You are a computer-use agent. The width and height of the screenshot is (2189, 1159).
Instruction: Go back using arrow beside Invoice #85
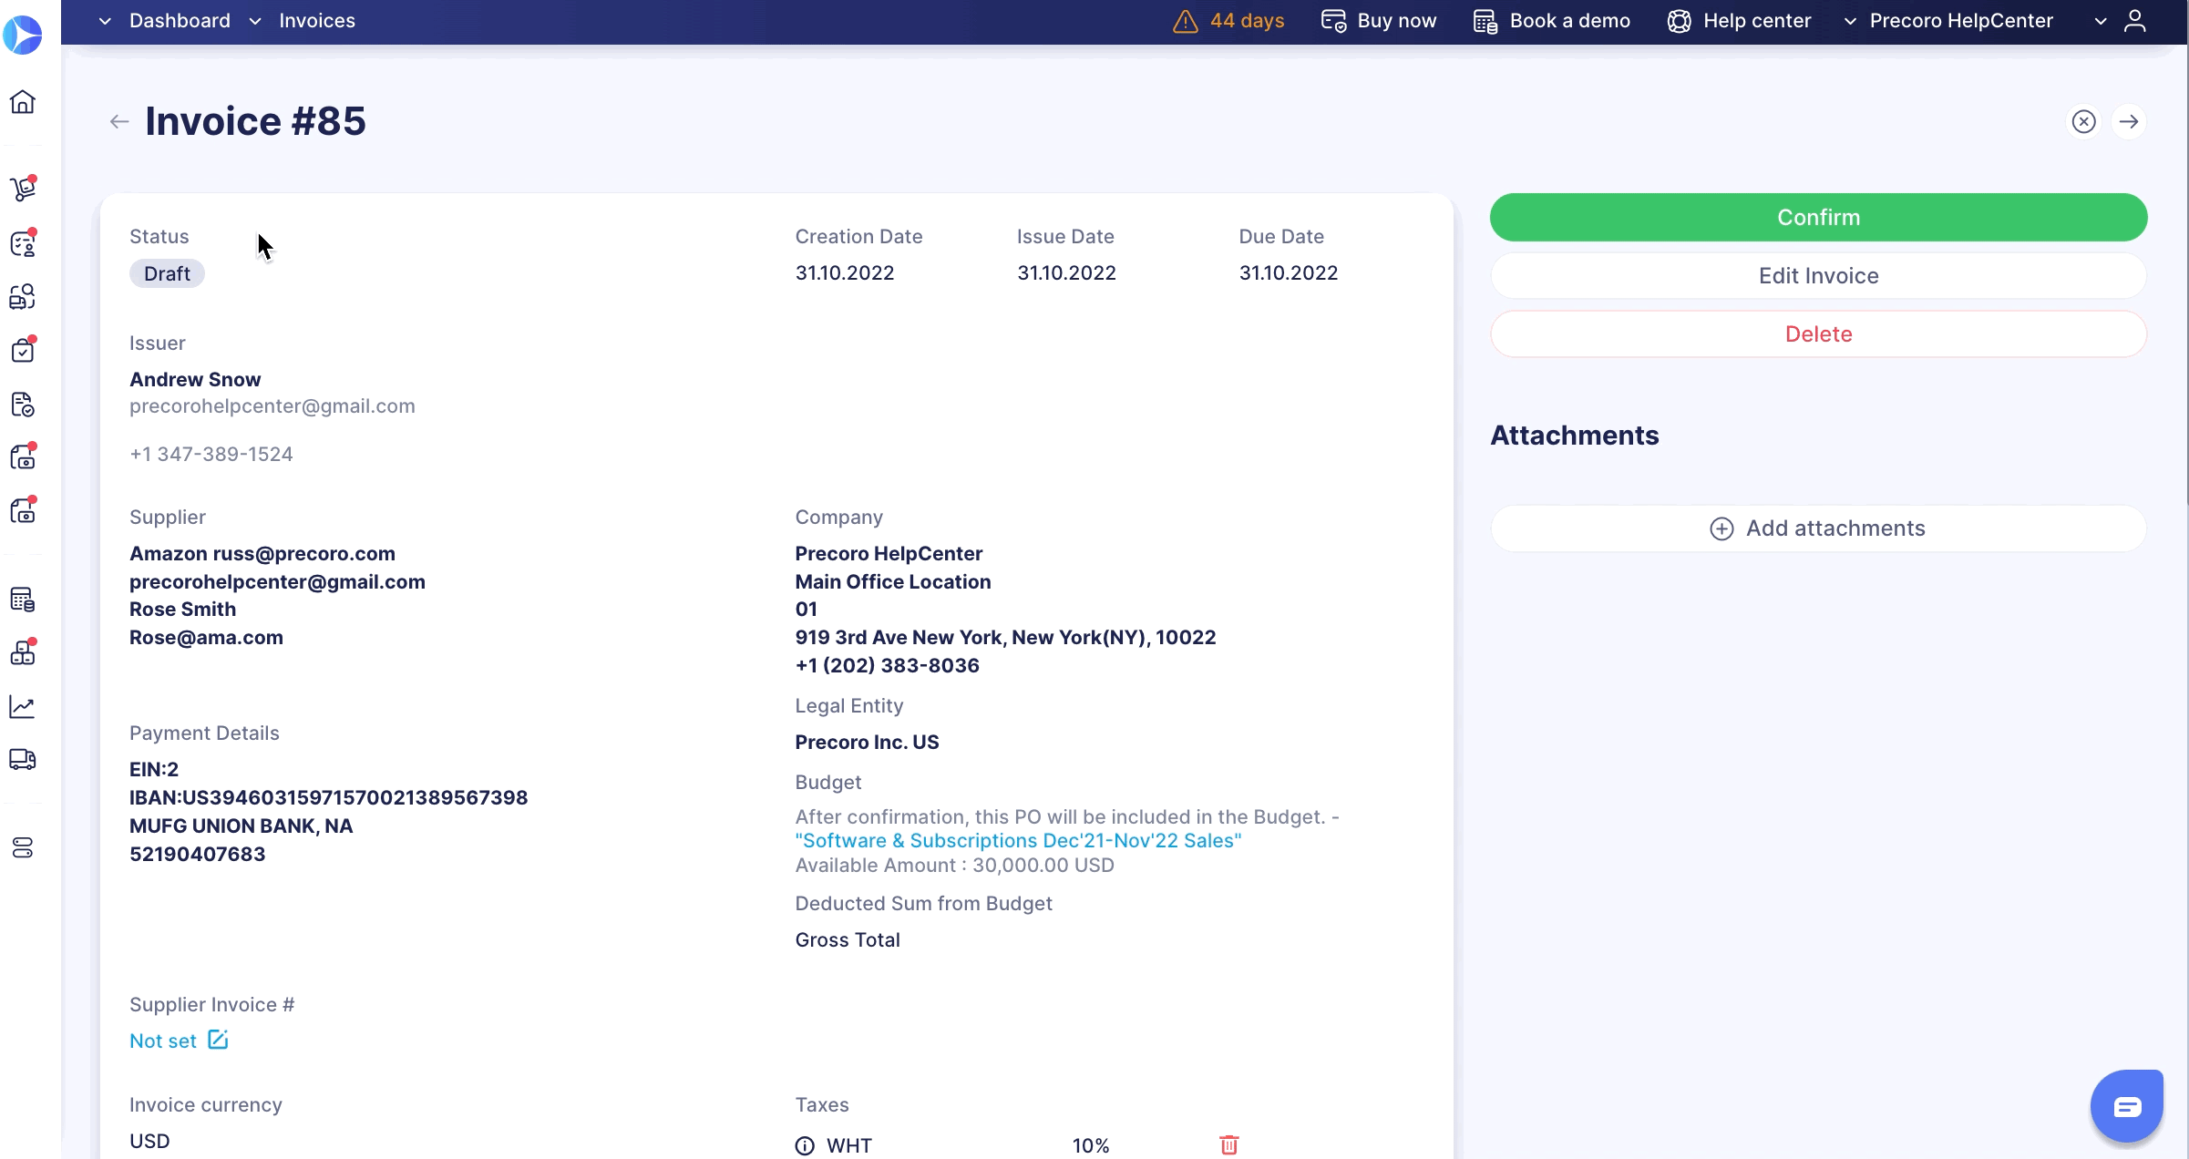pos(119,121)
